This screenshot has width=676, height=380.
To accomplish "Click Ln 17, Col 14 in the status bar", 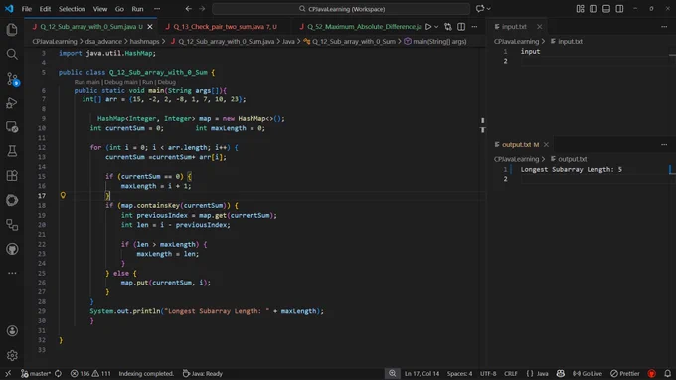I will (x=422, y=373).
